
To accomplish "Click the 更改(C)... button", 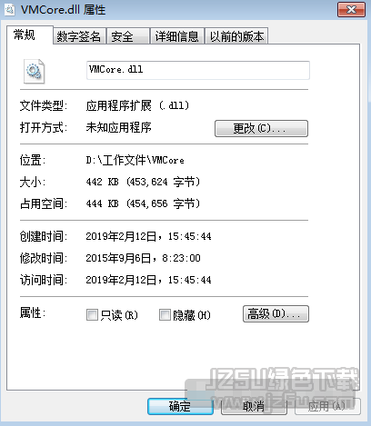I will pos(261,129).
